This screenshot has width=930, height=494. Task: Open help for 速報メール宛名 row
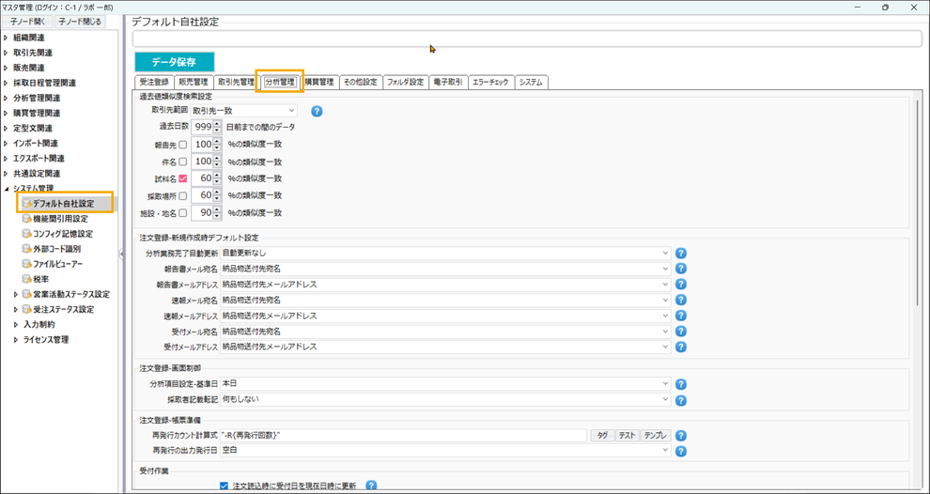(x=681, y=301)
